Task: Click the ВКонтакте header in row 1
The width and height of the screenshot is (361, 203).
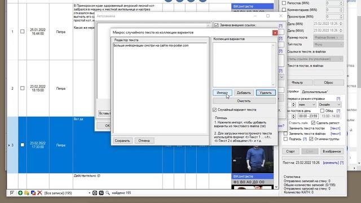Action: [252, 6]
